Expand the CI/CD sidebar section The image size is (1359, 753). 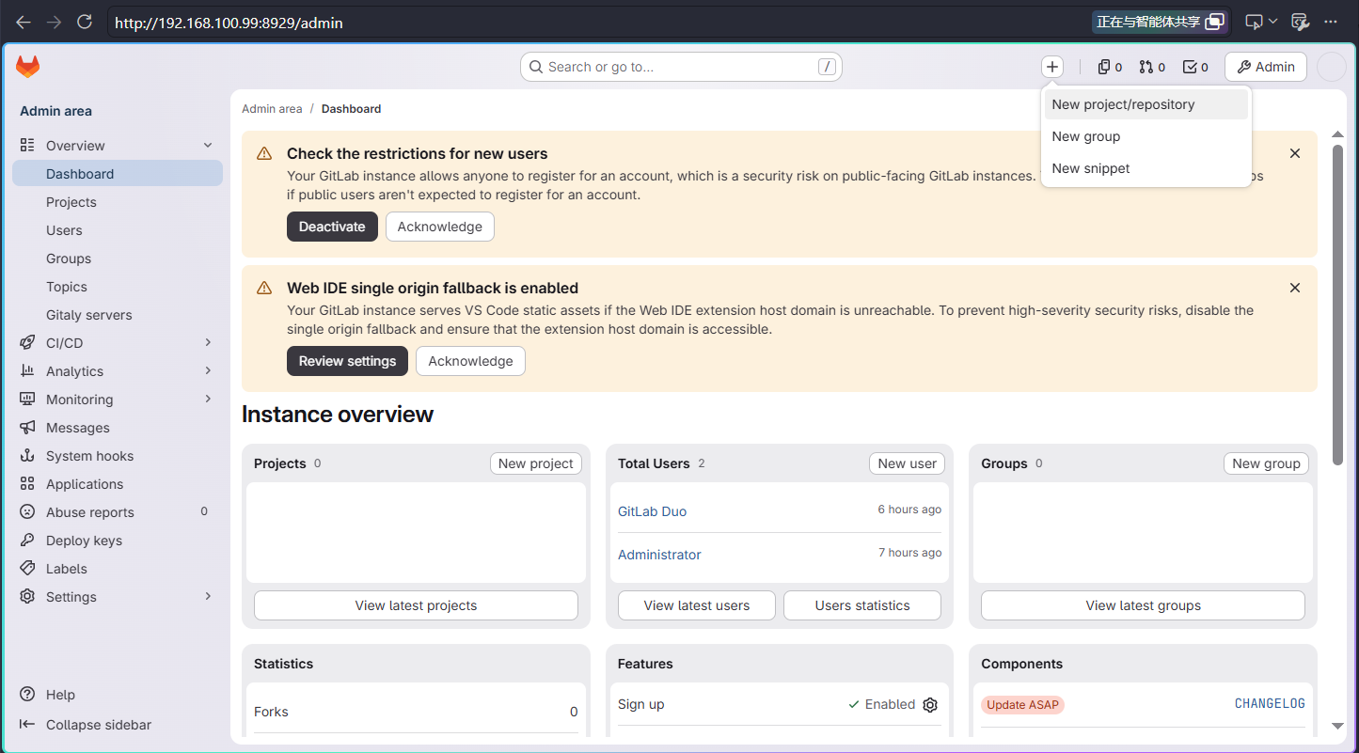118,343
